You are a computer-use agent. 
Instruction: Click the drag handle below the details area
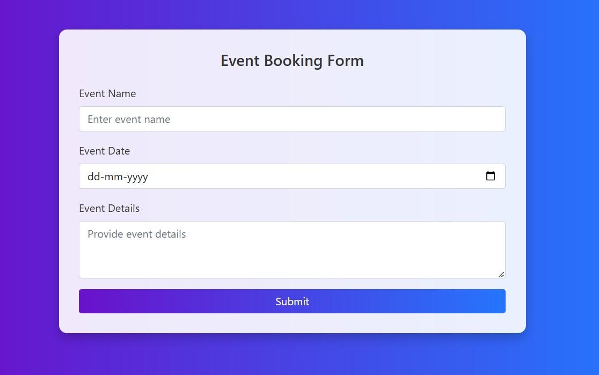point(501,274)
